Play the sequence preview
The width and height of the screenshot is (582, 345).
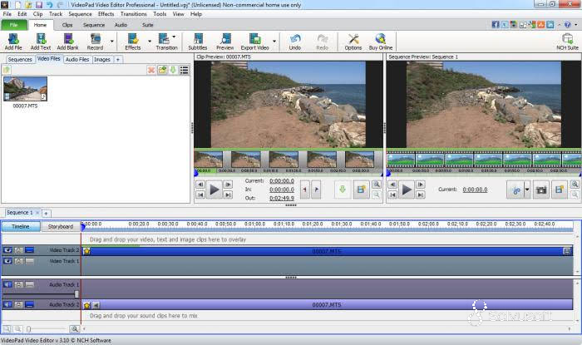[407, 190]
